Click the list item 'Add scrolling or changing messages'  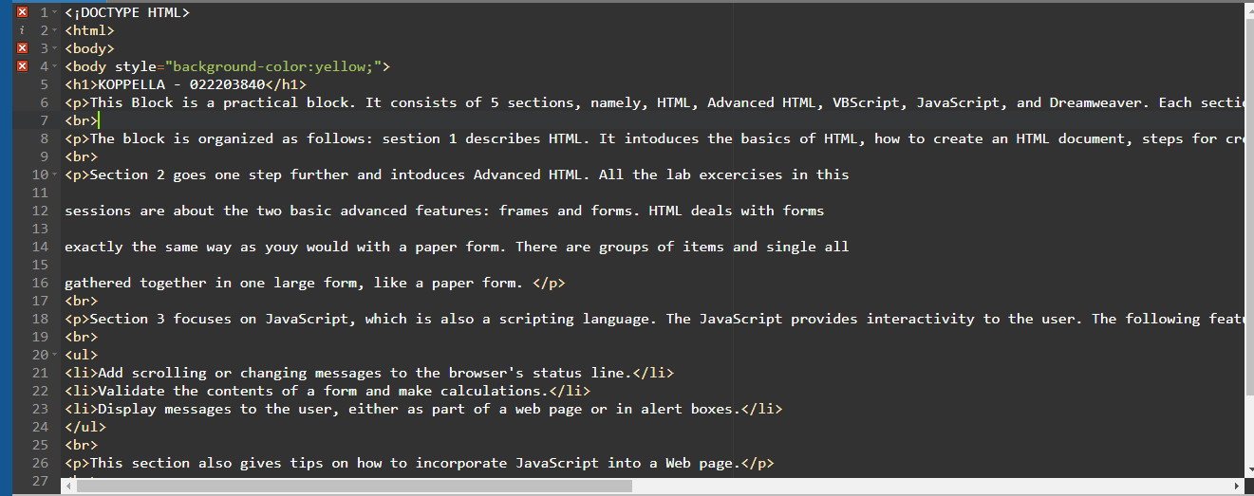click(x=369, y=373)
